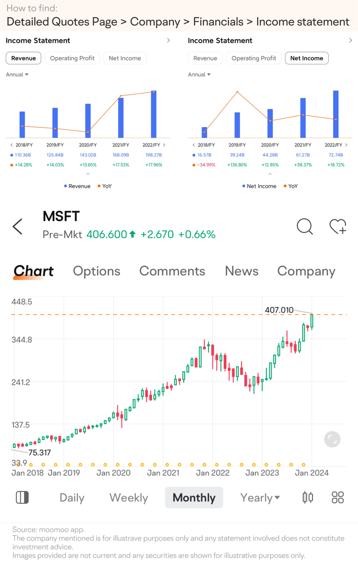Image resolution: width=358 pixels, height=568 pixels.
Task: Tap the circular rotate icon on the chart
Action: [x=332, y=439]
